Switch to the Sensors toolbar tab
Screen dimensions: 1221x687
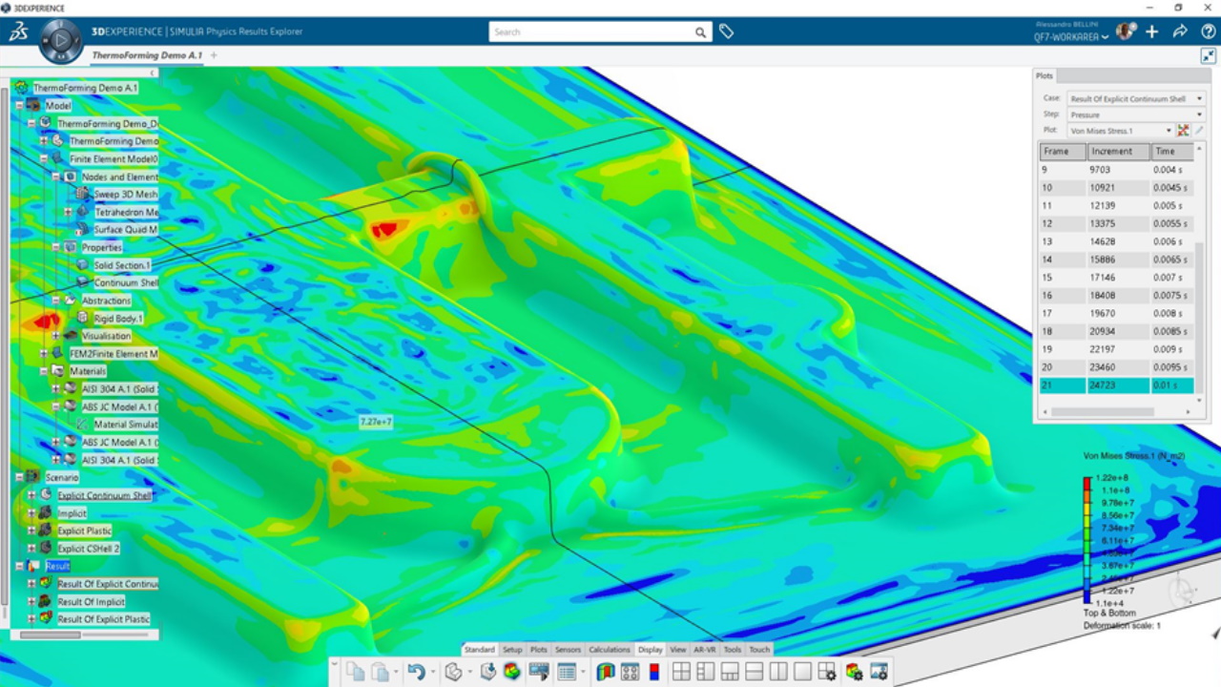coord(568,650)
